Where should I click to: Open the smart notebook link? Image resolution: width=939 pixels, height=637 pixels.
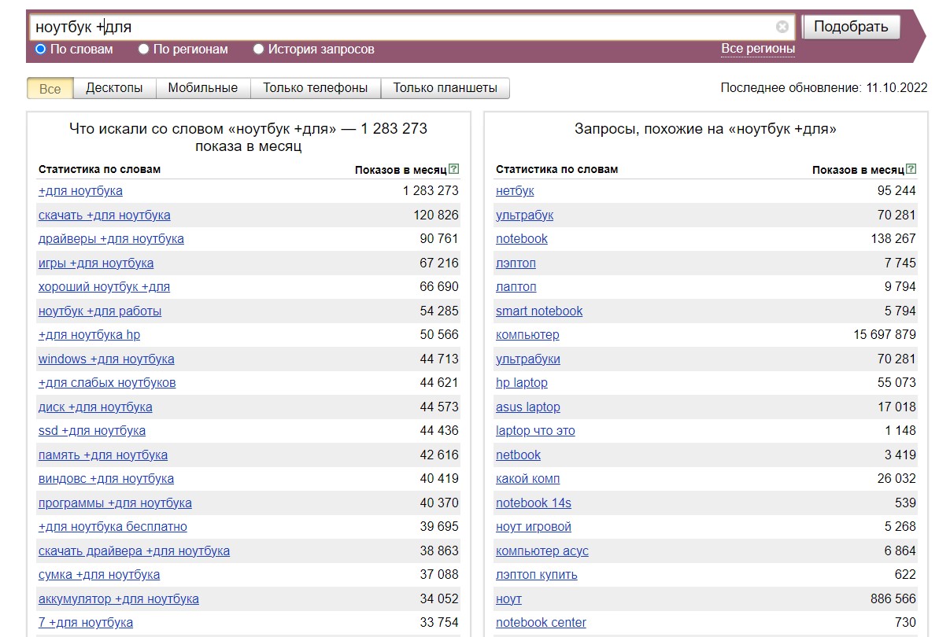point(539,311)
